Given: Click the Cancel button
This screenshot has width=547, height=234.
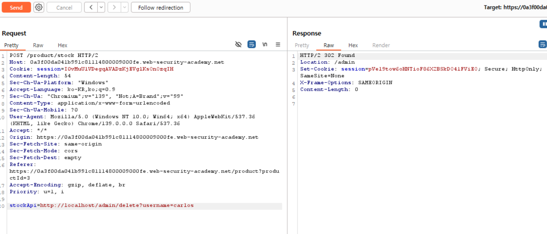Looking at the screenshot, I should click(x=64, y=7).
